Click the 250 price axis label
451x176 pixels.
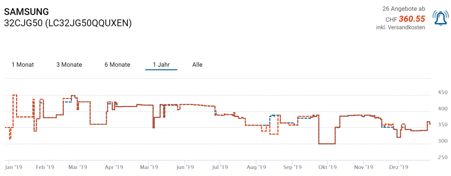pyautogui.click(x=442, y=158)
